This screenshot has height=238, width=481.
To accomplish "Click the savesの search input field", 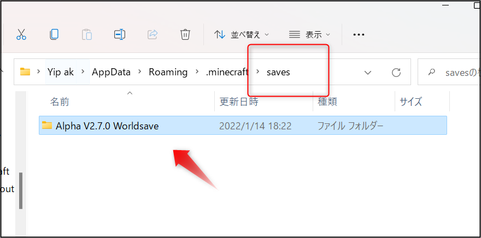I will click(x=450, y=72).
